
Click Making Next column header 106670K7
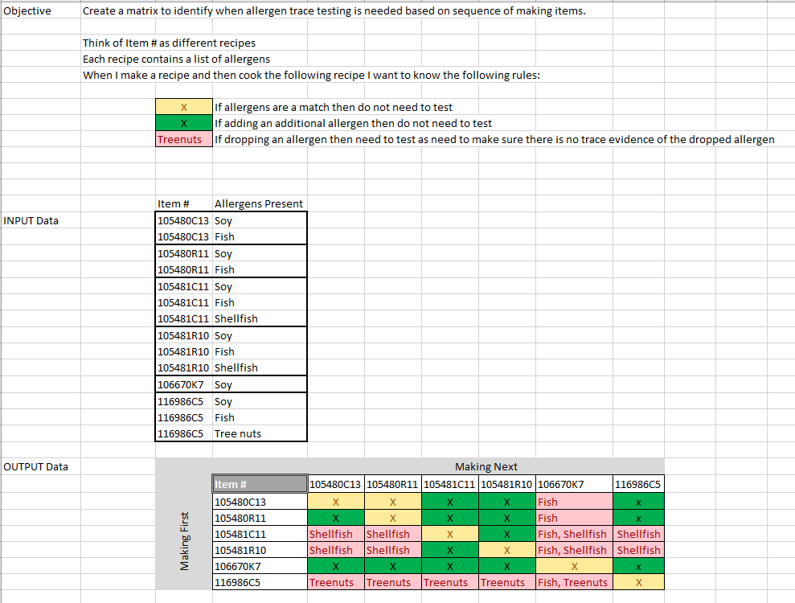click(x=574, y=484)
